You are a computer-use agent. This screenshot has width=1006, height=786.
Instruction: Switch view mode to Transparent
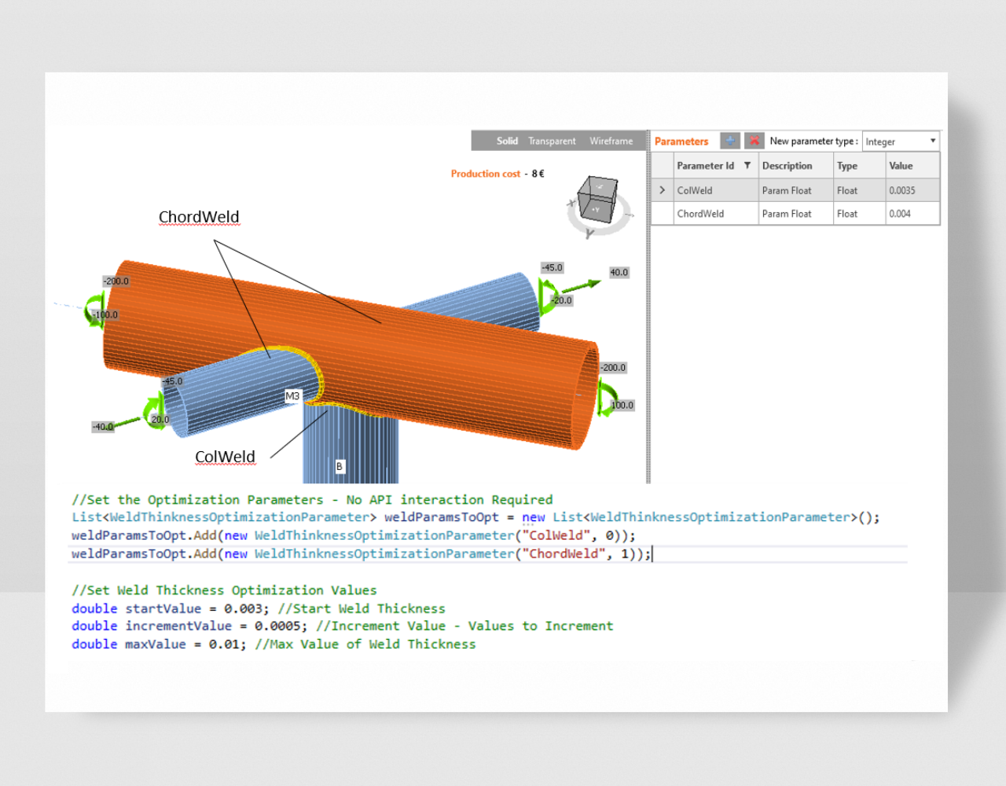coord(552,141)
